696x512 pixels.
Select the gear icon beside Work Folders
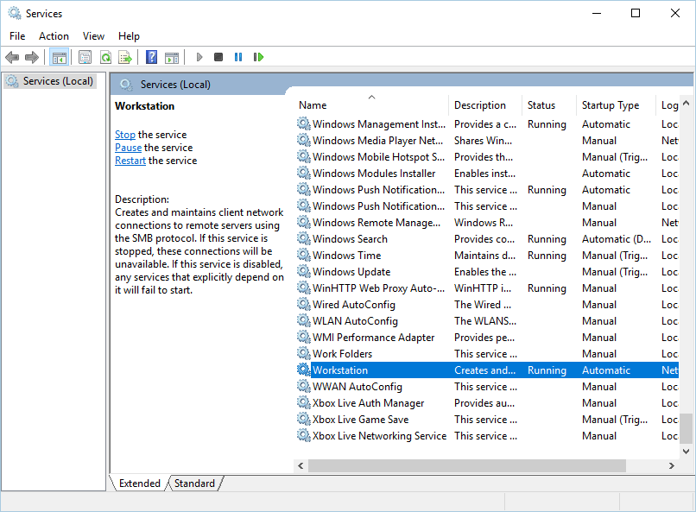click(x=304, y=354)
